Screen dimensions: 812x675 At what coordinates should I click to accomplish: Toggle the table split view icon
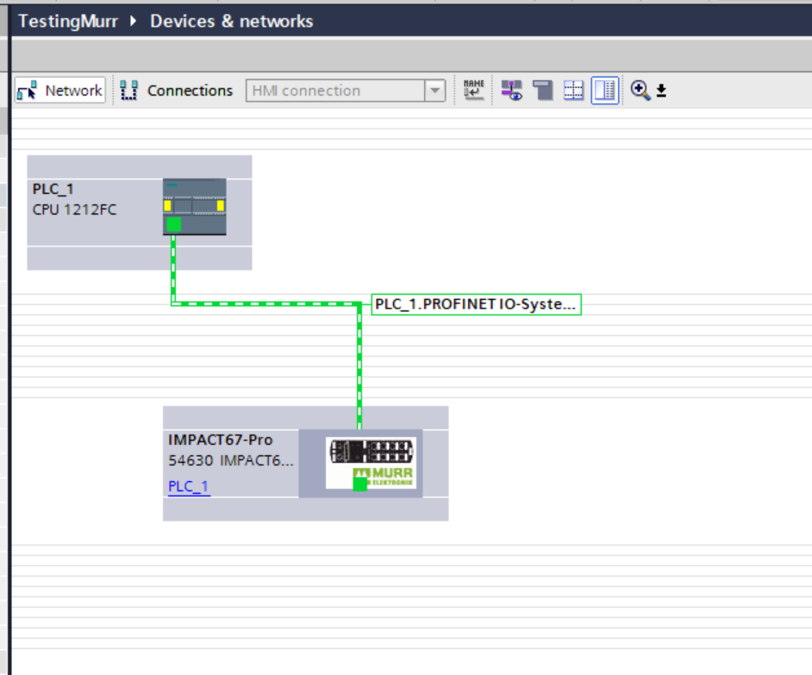(x=604, y=91)
